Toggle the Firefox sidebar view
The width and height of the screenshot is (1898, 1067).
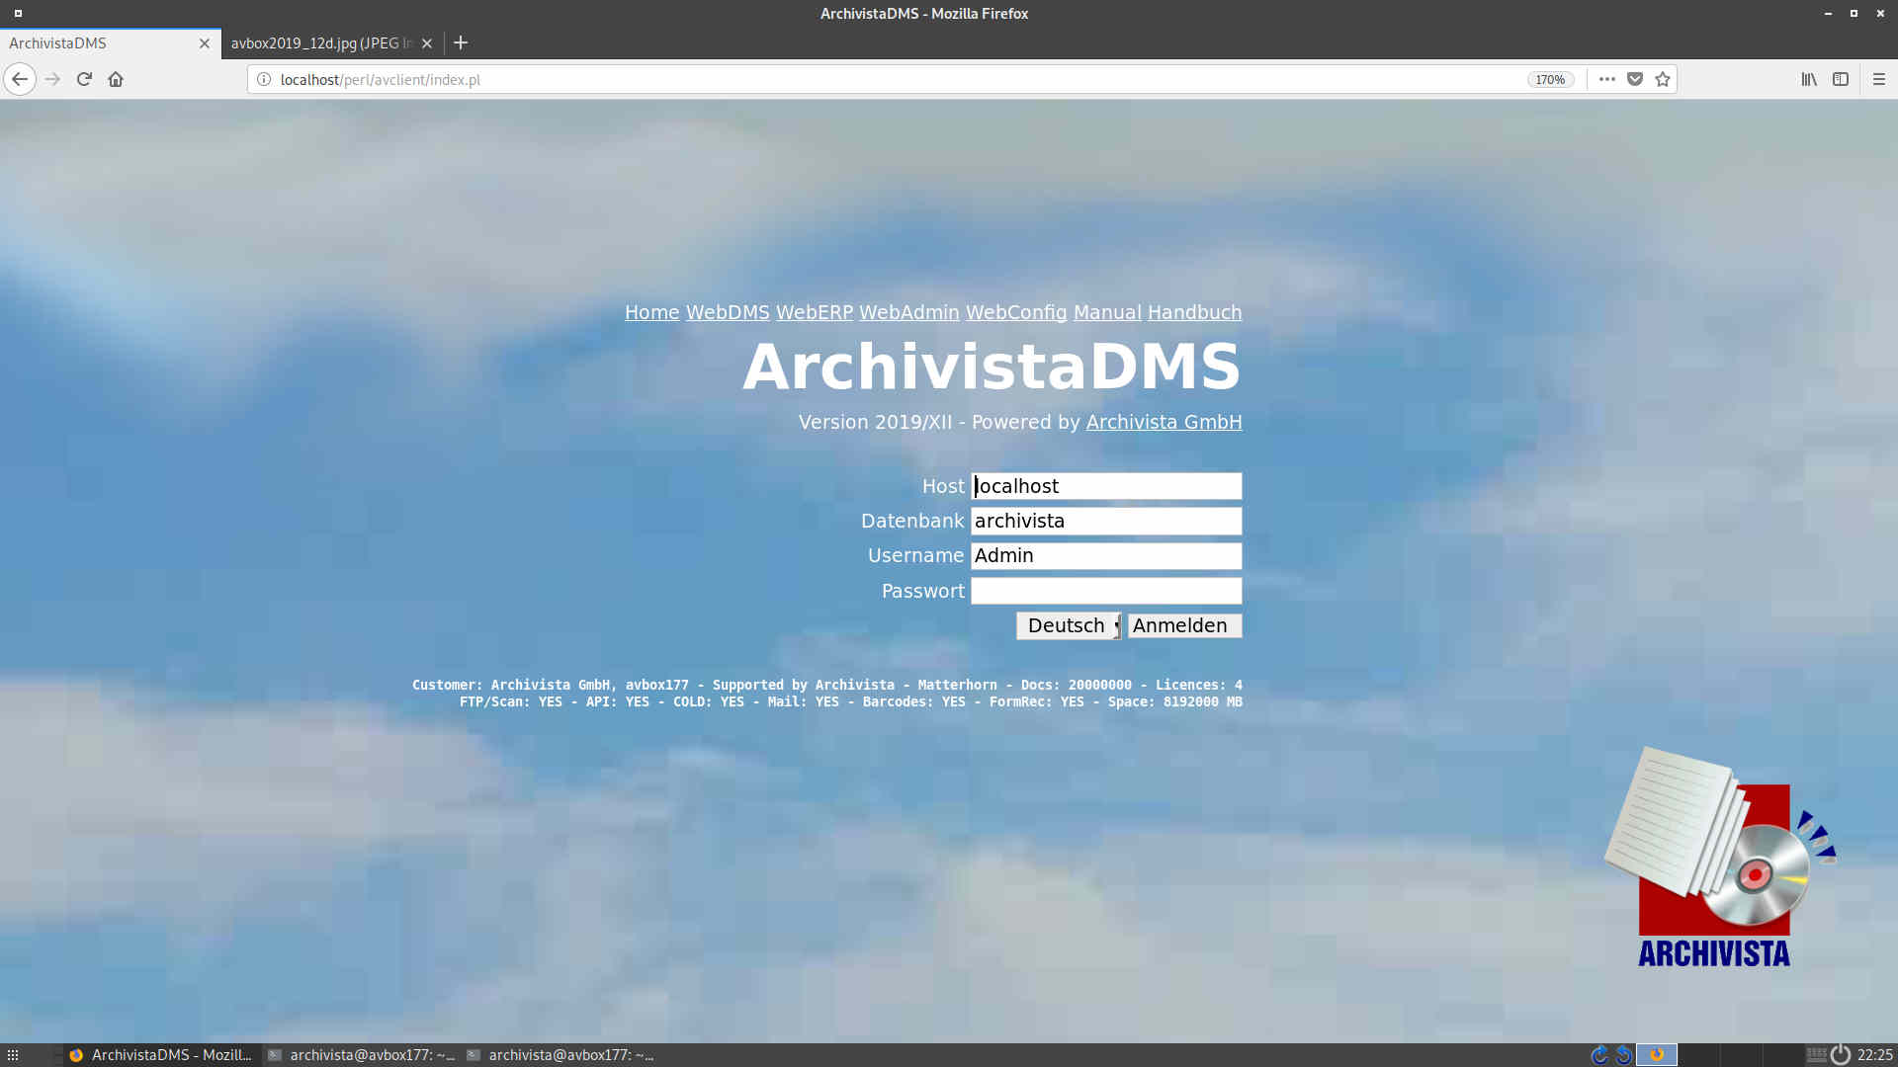click(x=1841, y=79)
